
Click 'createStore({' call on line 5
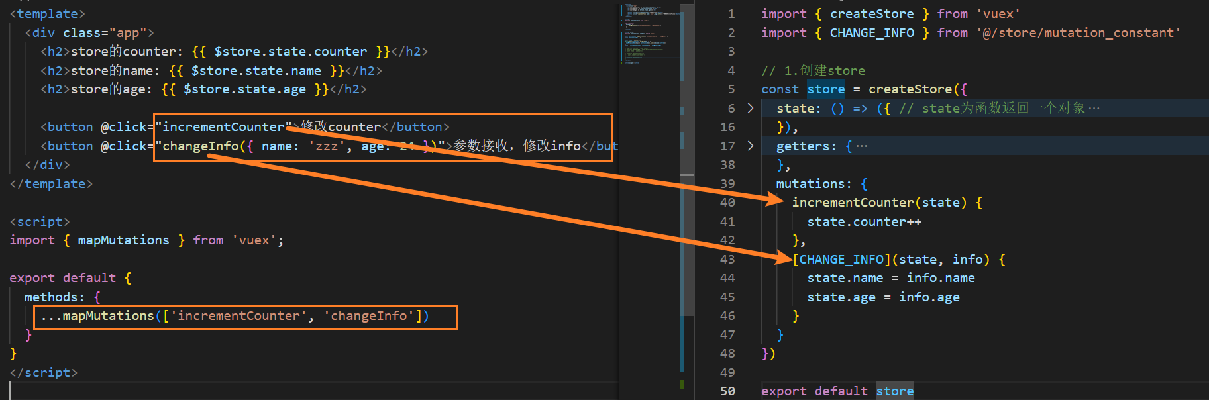[x=918, y=89]
